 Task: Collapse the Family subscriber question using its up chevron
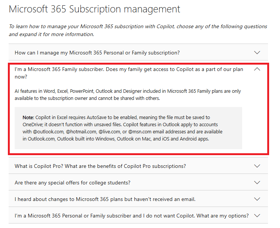pos(257,69)
